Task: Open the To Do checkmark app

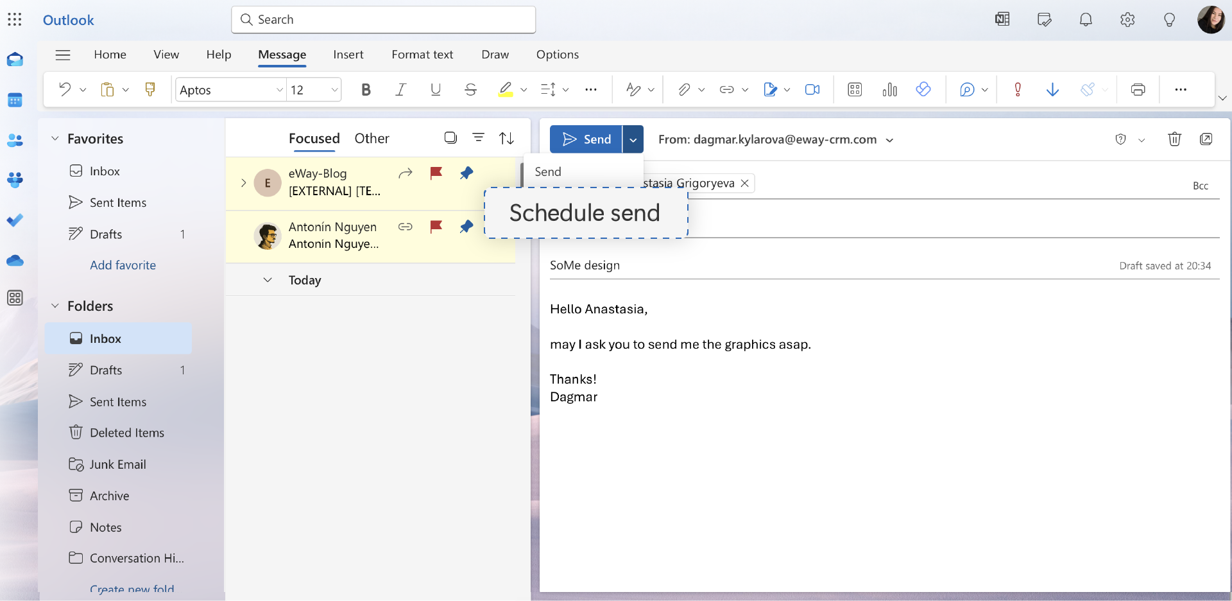Action: point(15,220)
